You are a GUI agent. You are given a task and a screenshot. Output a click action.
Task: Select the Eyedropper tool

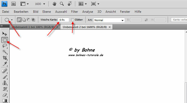pyautogui.click(x=5, y=64)
